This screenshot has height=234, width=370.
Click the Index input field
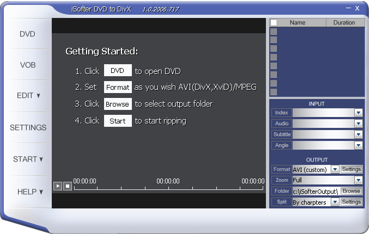click(x=323, y=113)
